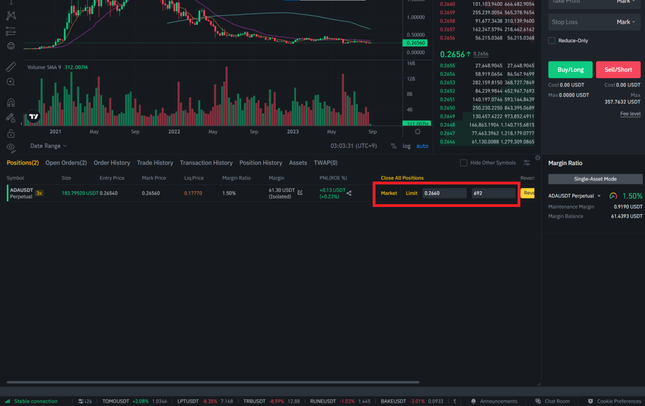Click order book ask price 0.2660
645x406 pixels.
(447, 4)
